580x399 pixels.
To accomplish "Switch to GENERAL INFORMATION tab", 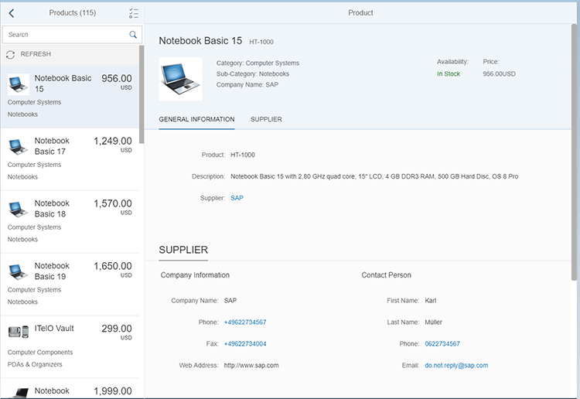I will click(196, 119).
